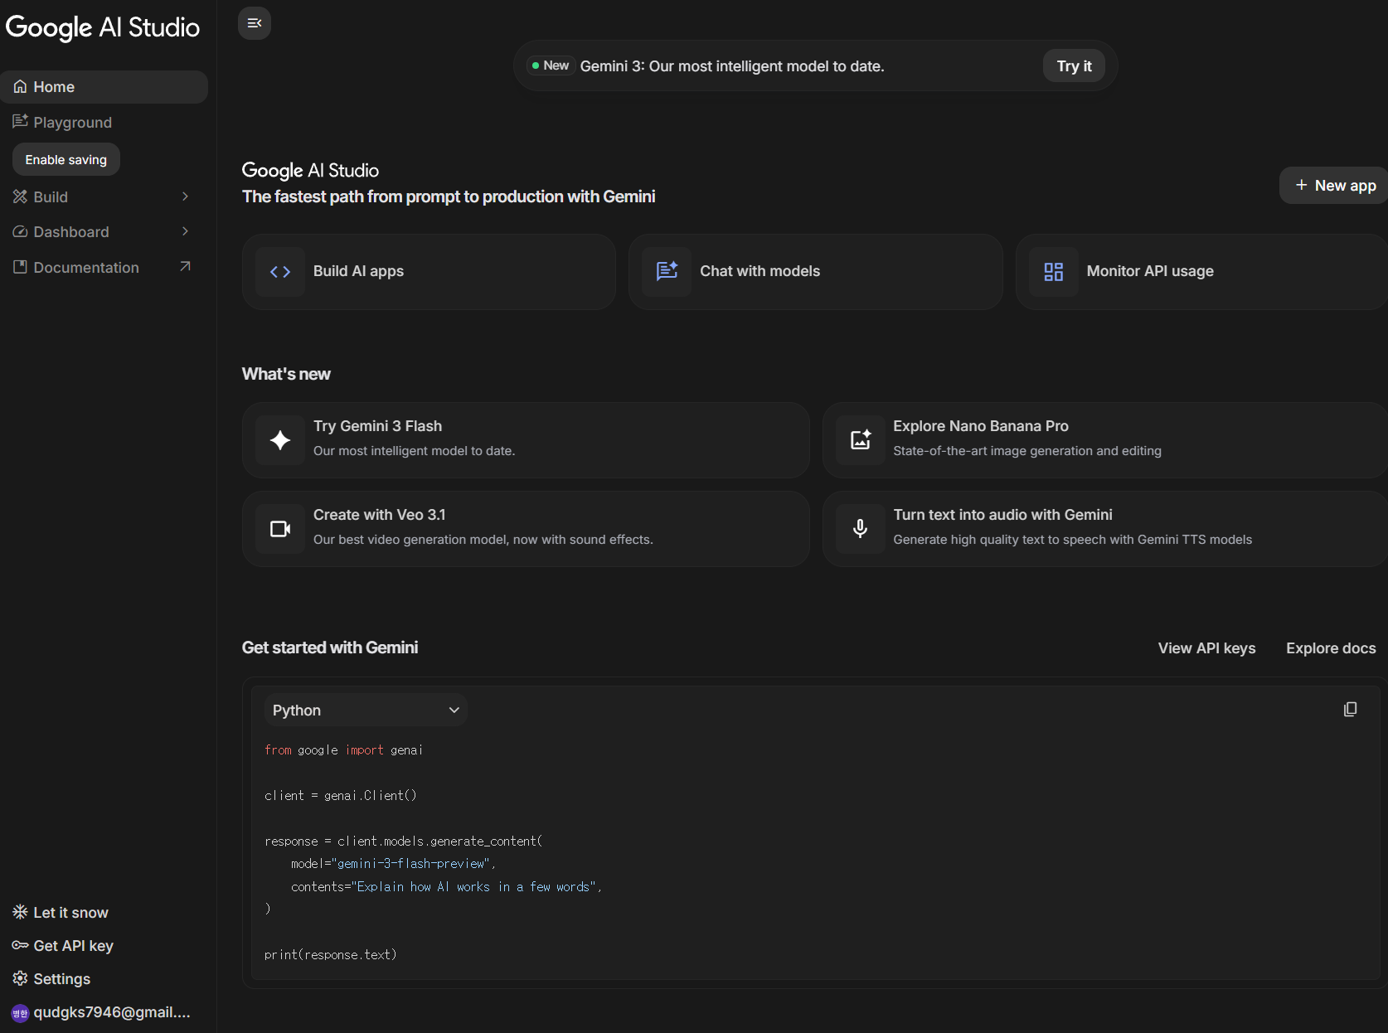Click the account avatar icon
1388x1033 pixels.
coord(20,1012)
